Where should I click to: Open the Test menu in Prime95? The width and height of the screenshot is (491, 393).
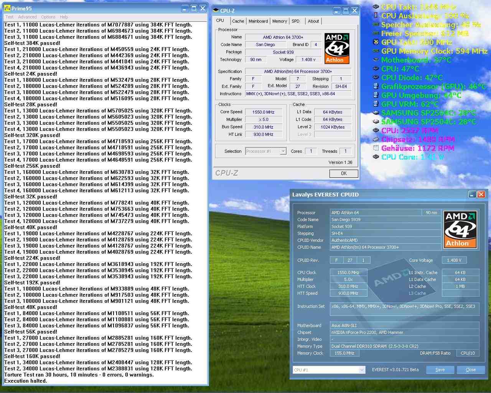point(10,17)
